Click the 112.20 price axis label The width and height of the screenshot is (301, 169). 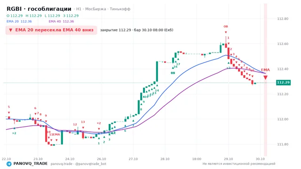(283, 94)
